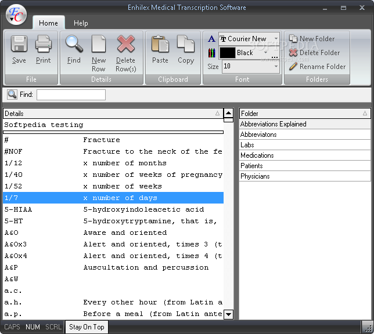The image size is (374, 334).
Task: Select the Patients folder
Action: coord(305,166)
